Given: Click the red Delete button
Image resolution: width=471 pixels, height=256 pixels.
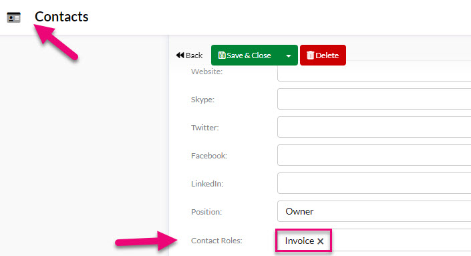Looking at the screenshot, I should click(x=323, y=55).
